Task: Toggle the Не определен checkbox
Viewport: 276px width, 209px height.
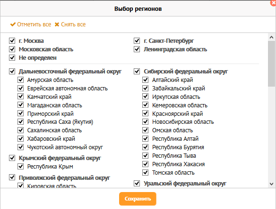Action: pos(12,57)
